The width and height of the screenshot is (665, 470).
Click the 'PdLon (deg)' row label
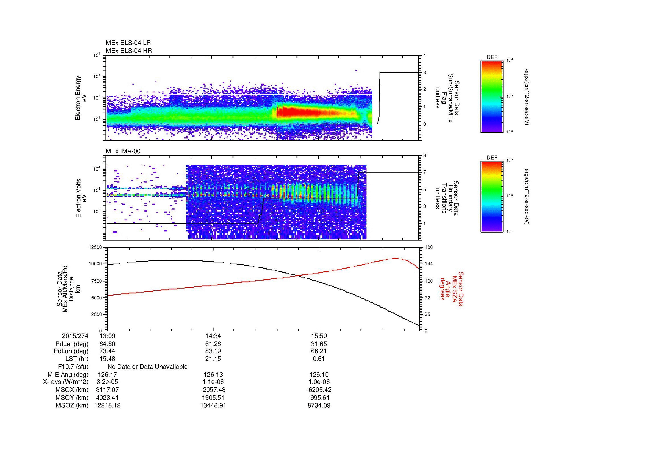(x=71, y=351)
